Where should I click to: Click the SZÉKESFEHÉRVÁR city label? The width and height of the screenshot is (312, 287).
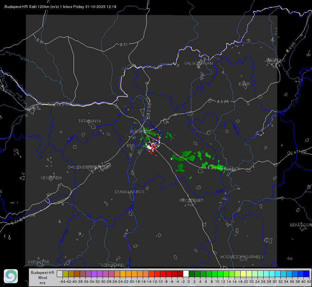(91, 167)
